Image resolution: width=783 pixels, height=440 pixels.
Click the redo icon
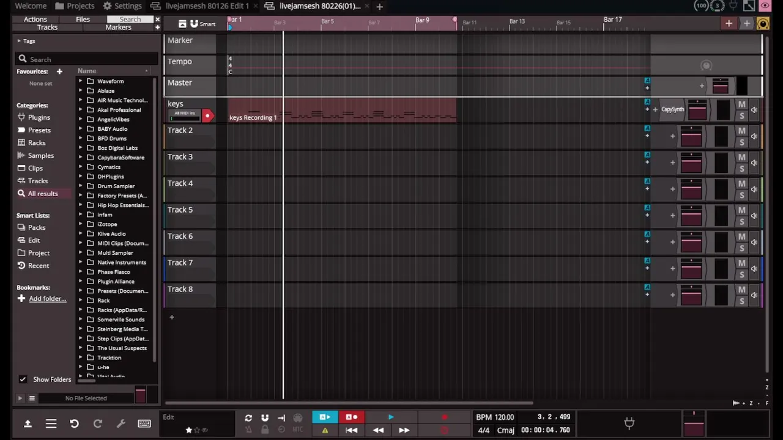coord(97,424)
